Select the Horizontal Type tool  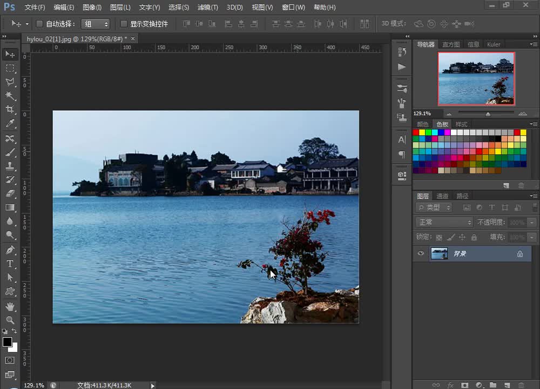(x=10, y=264)
